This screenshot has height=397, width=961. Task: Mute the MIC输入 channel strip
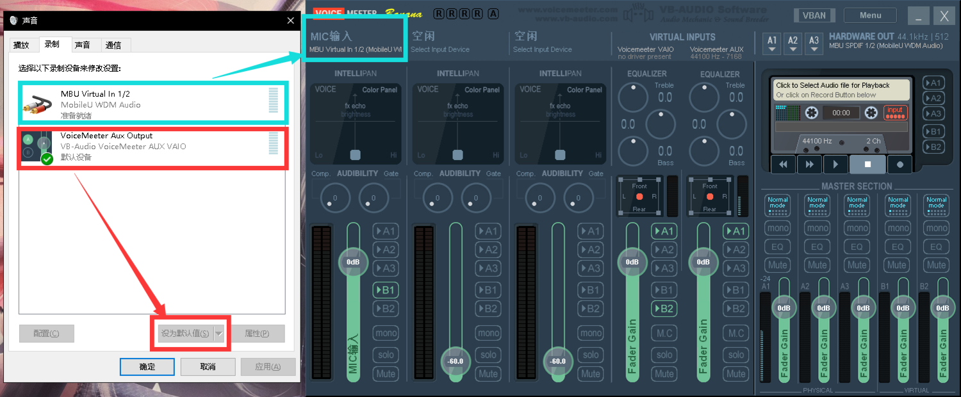[386, 374]
